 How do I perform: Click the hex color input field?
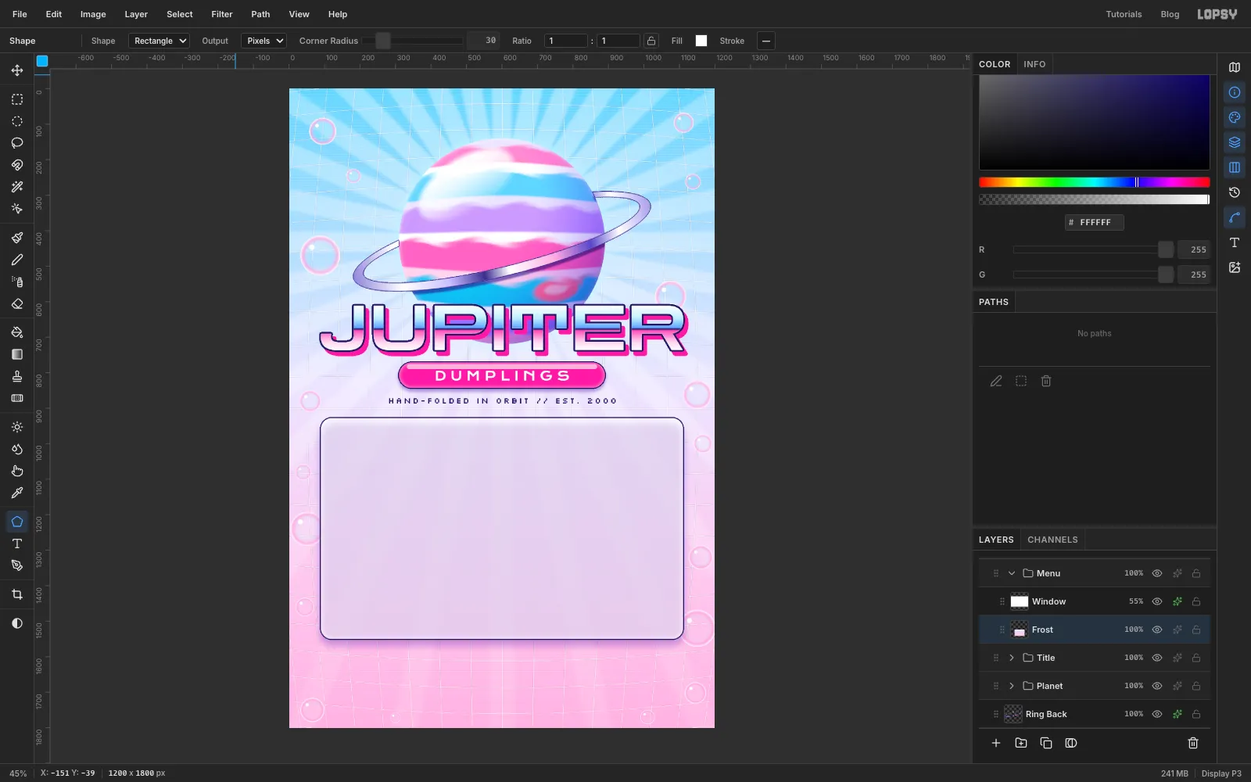coord(1095,222)
